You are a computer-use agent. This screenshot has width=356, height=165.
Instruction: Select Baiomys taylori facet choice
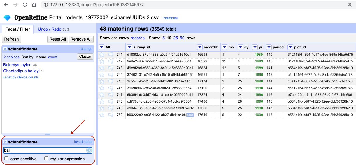tap(17, 65)
